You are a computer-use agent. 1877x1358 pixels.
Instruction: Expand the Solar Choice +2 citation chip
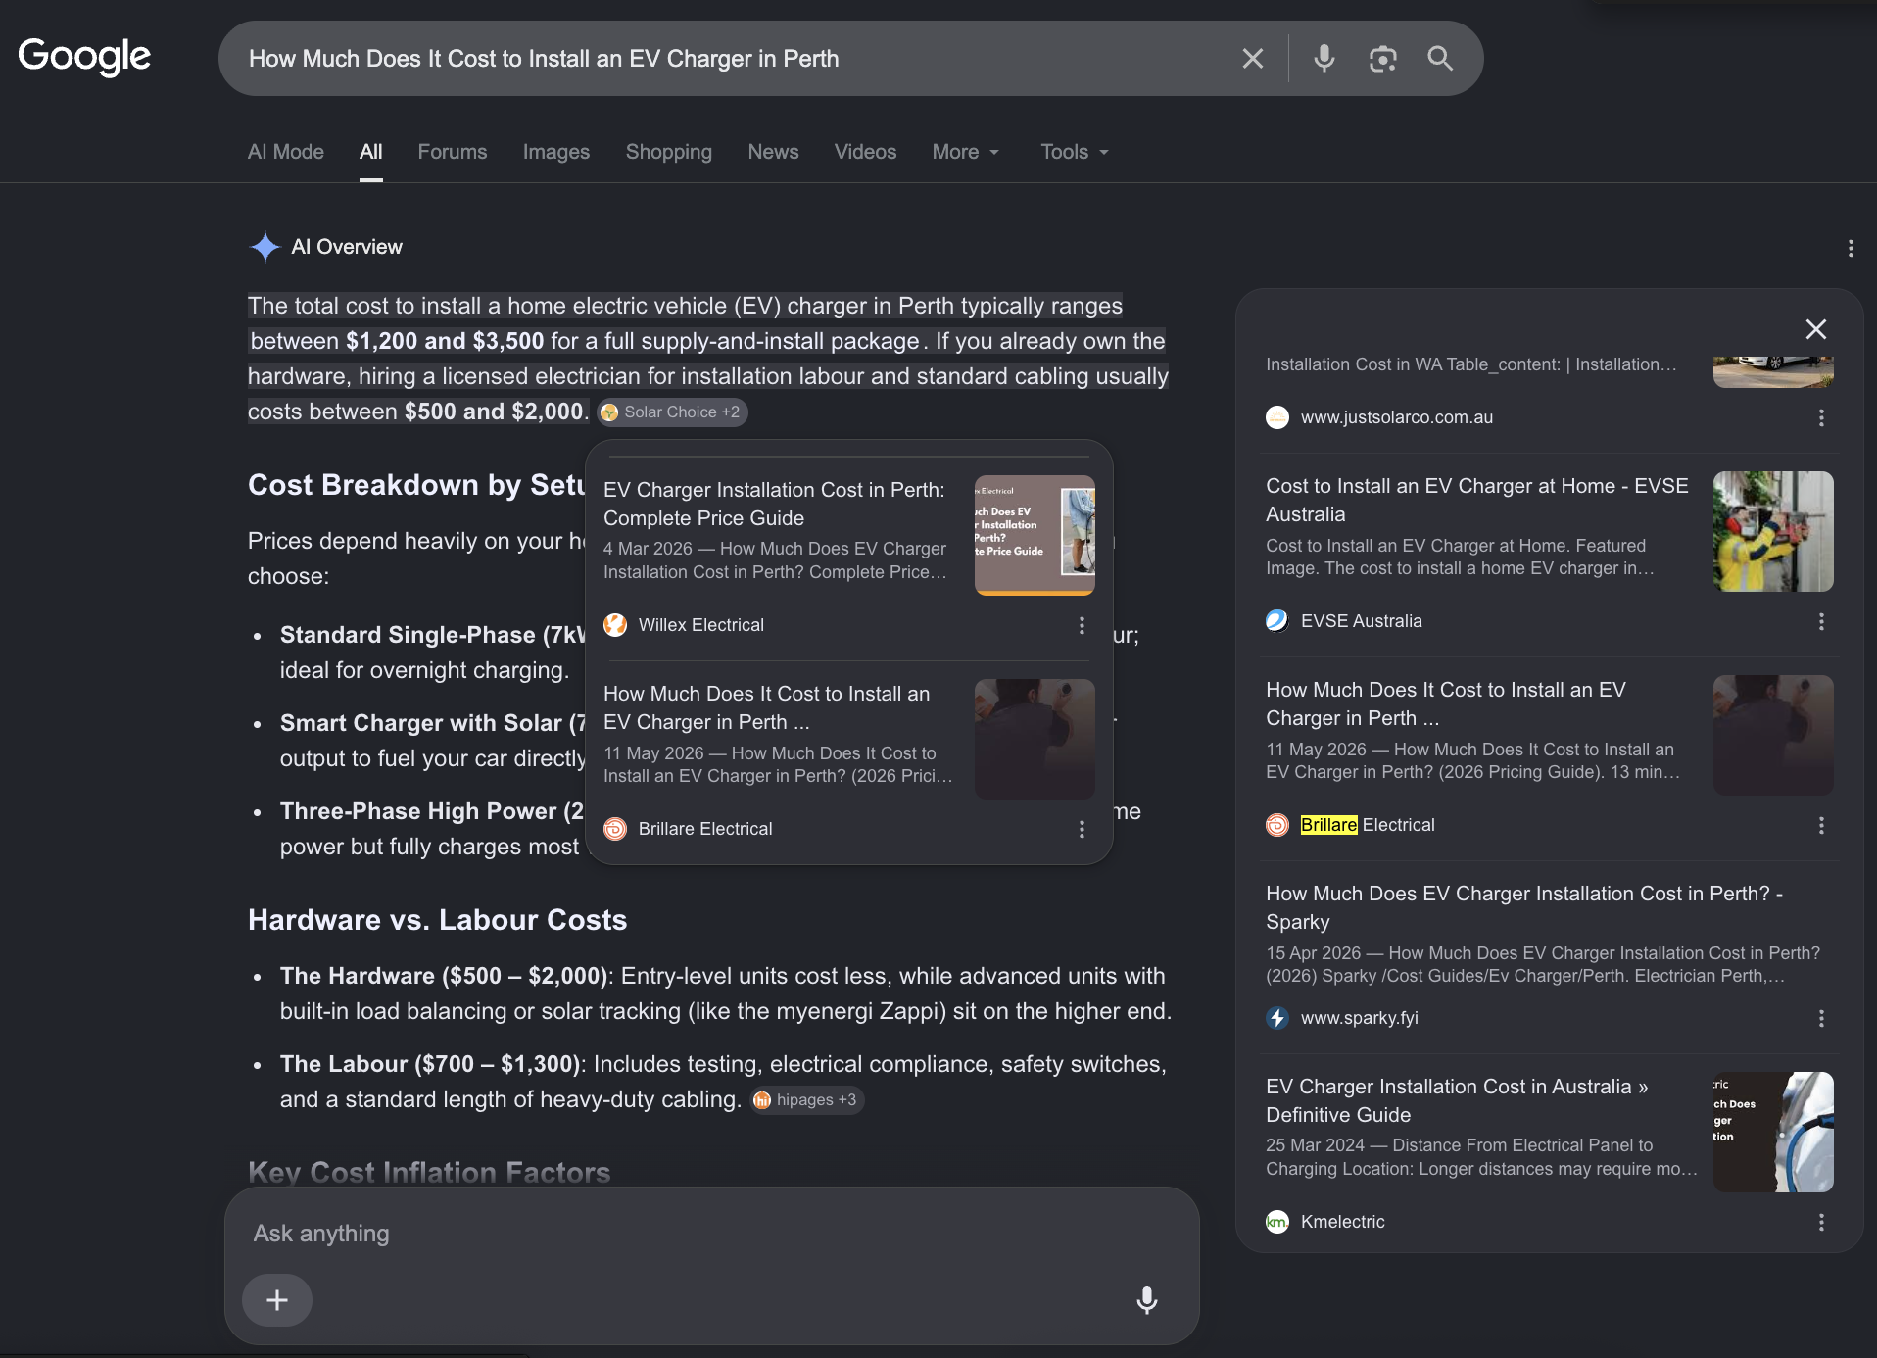click(x=673, y=412)
